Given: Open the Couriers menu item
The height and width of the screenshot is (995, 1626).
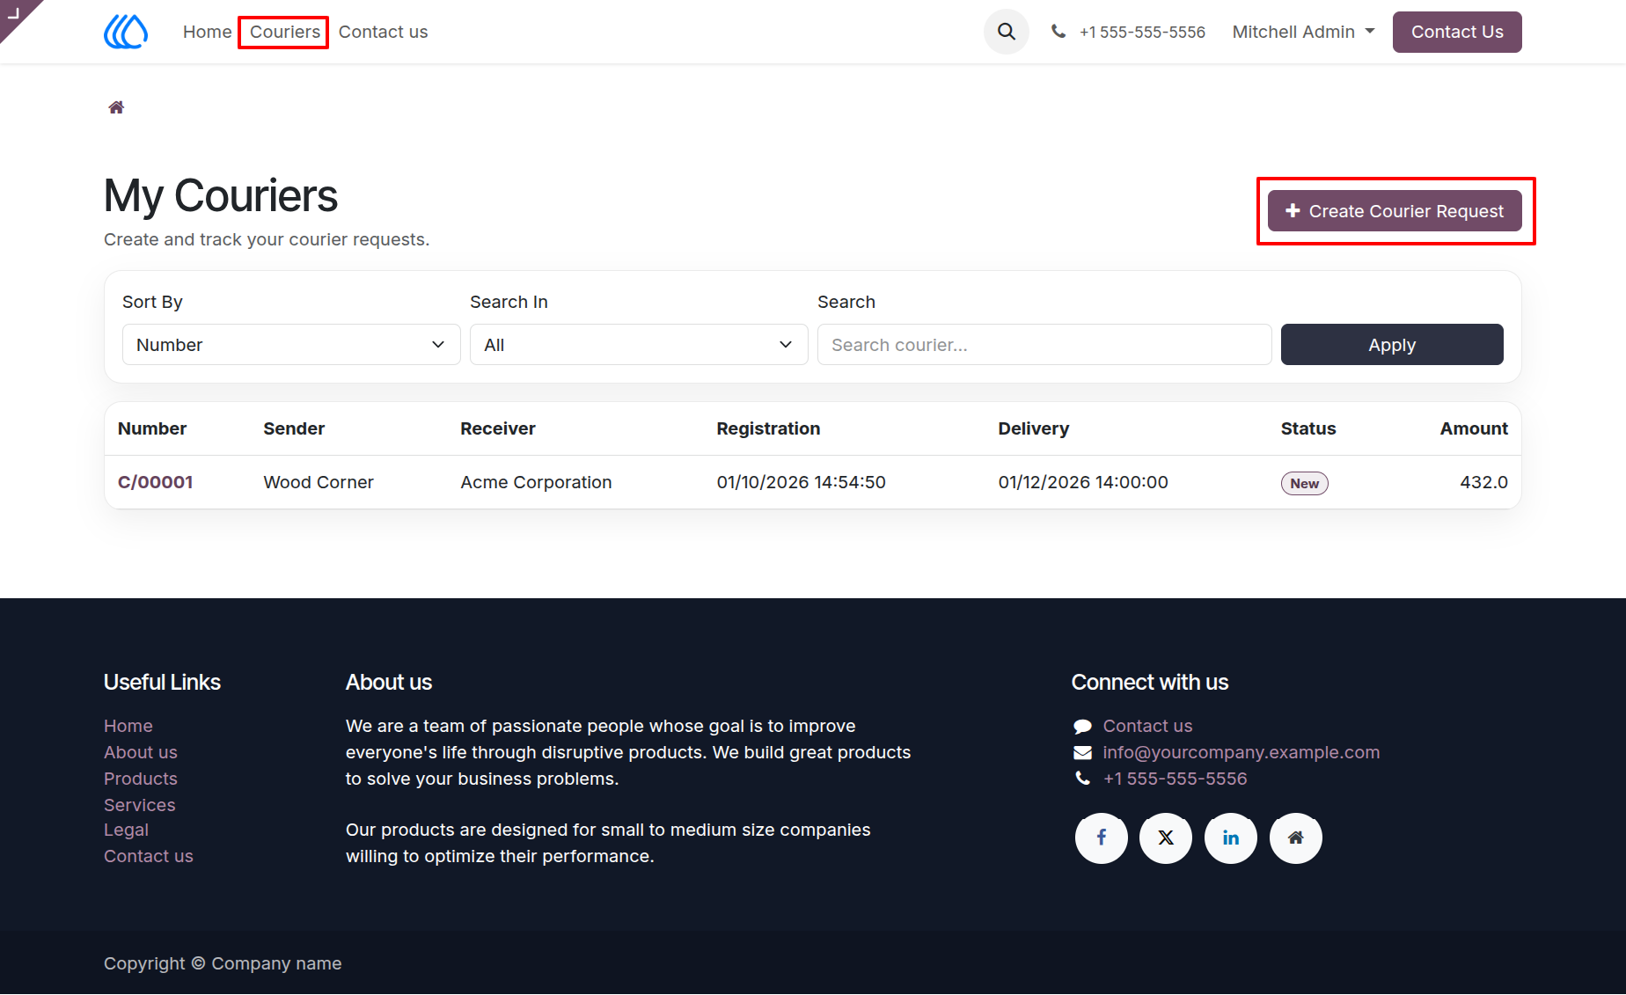Looking at the screenshot, I should tap(285, 32).
